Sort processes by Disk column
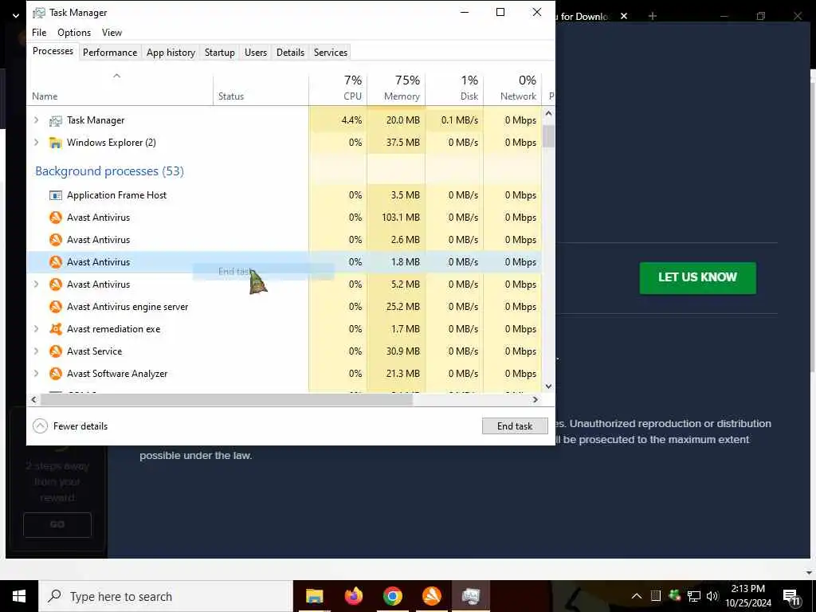 coord(454,89)
